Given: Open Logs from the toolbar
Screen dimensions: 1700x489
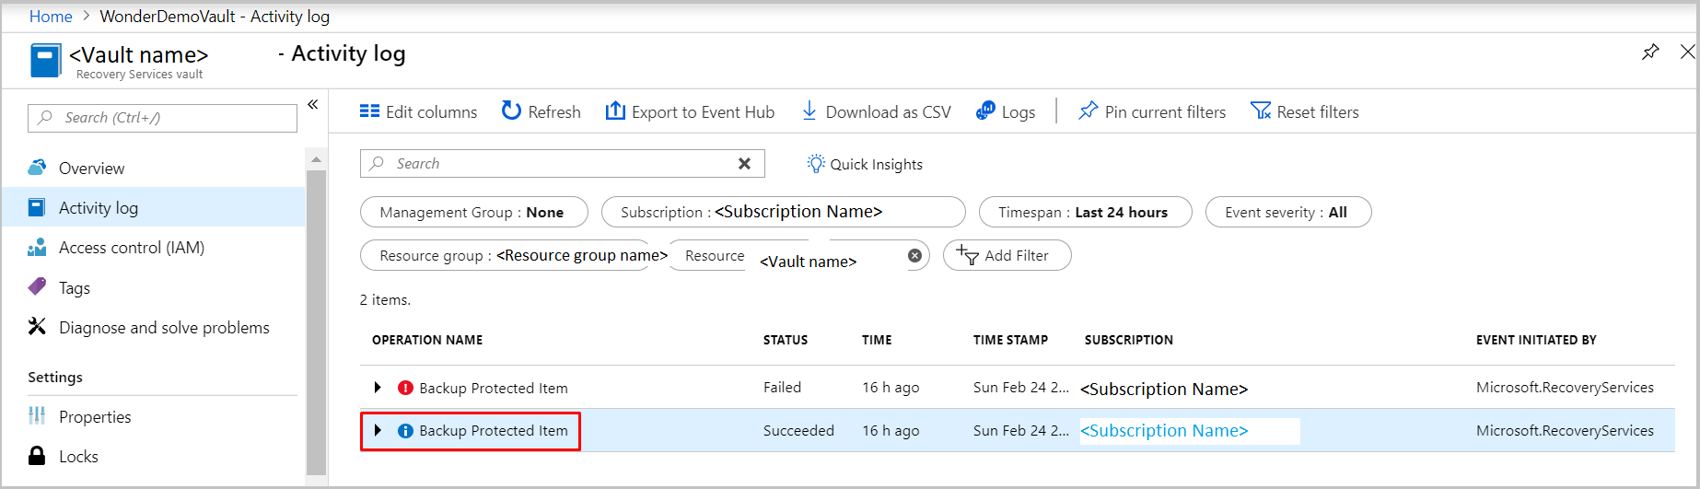Looking at the screenshot, I should tap(1005, 111).
